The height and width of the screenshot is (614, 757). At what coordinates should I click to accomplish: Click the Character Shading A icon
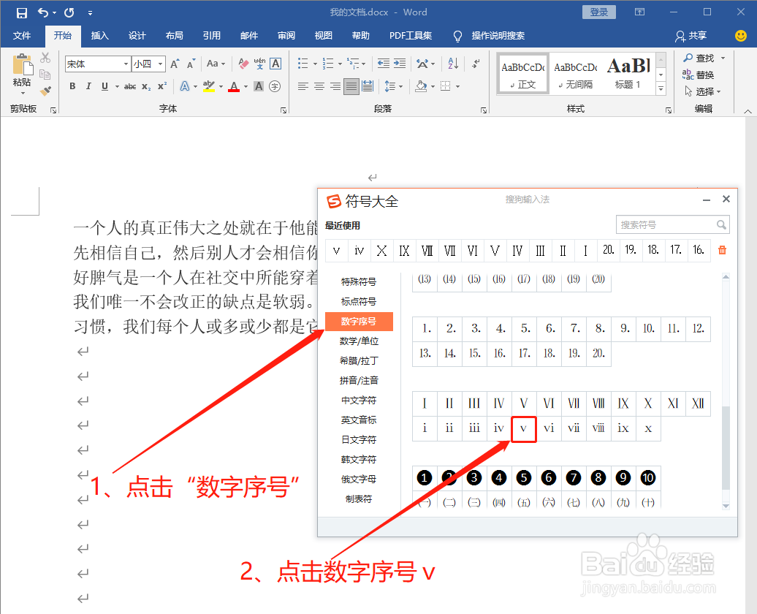tap(259, 86)
